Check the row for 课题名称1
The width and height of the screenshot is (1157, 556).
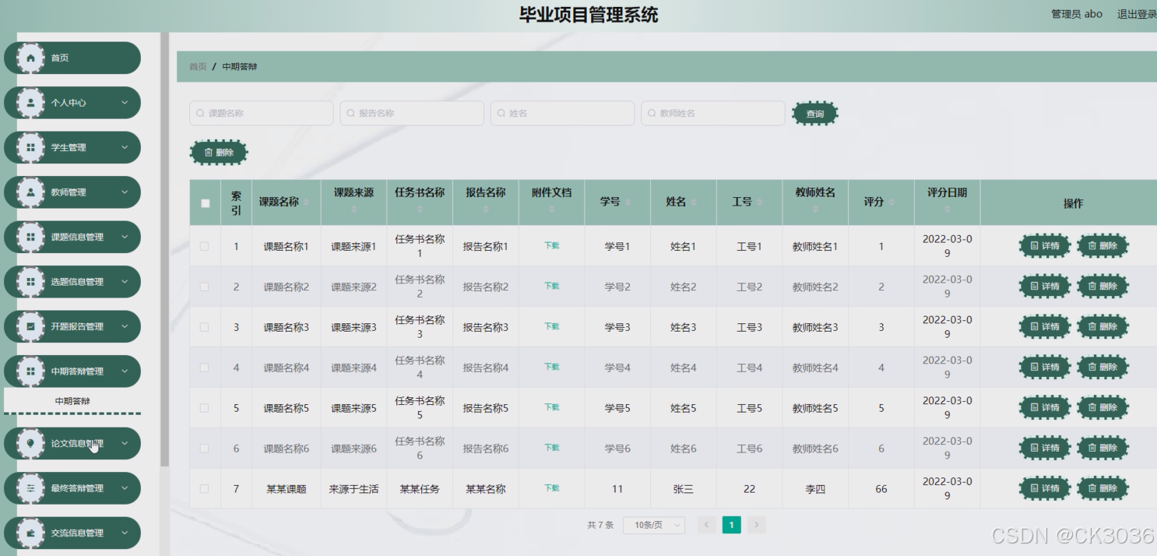[x=205, y=246]
